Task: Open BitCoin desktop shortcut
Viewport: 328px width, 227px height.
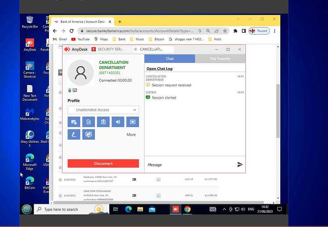Action: (x=30, y=183)
